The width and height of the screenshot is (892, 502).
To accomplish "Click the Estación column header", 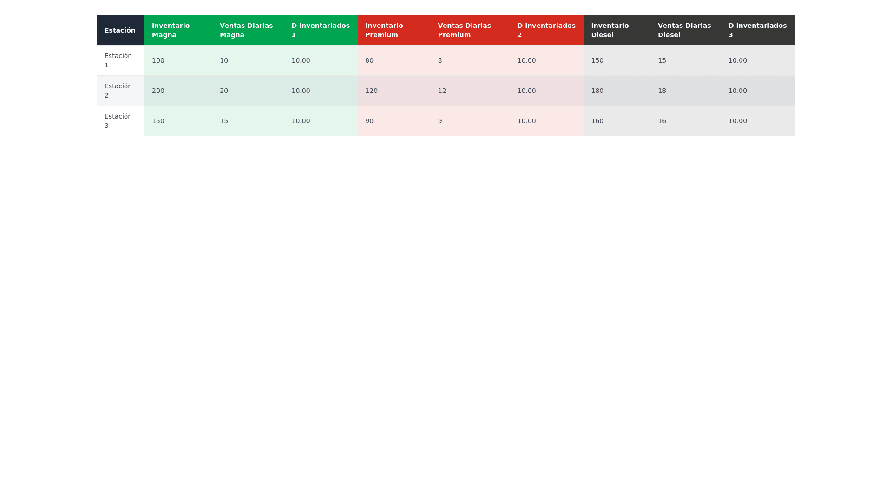I will tap(120, 30).
